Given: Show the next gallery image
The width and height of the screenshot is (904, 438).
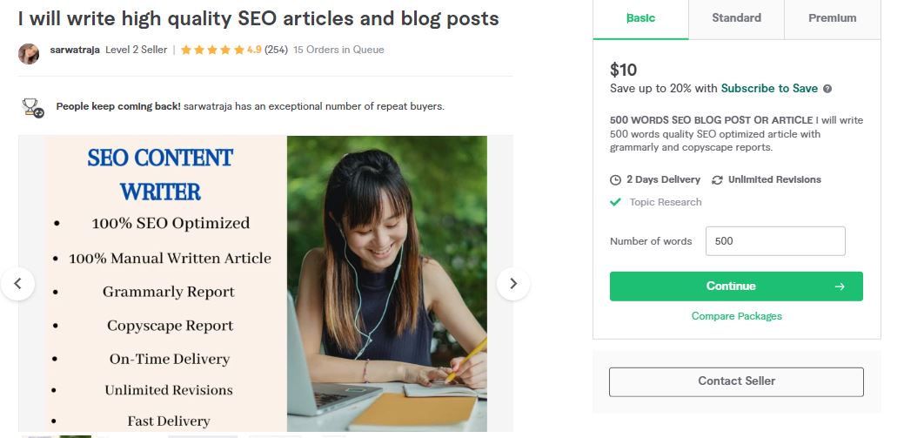Looking at the screenshot, I should (x=513, y=283).
